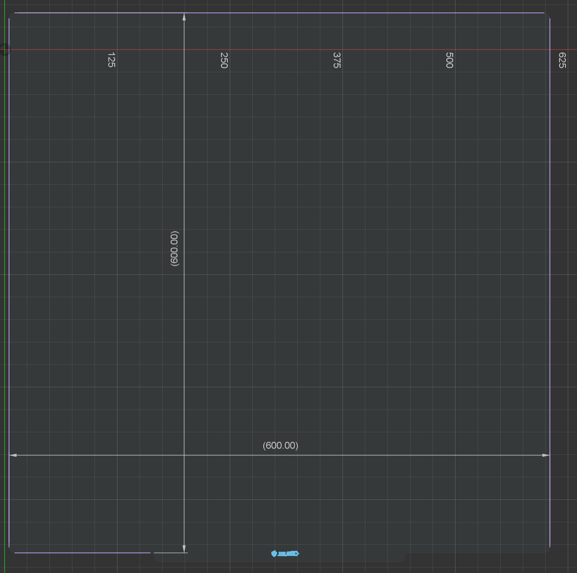Click the sketch origin point circle
The image size is (577, 573).
(x=4, y=50)
